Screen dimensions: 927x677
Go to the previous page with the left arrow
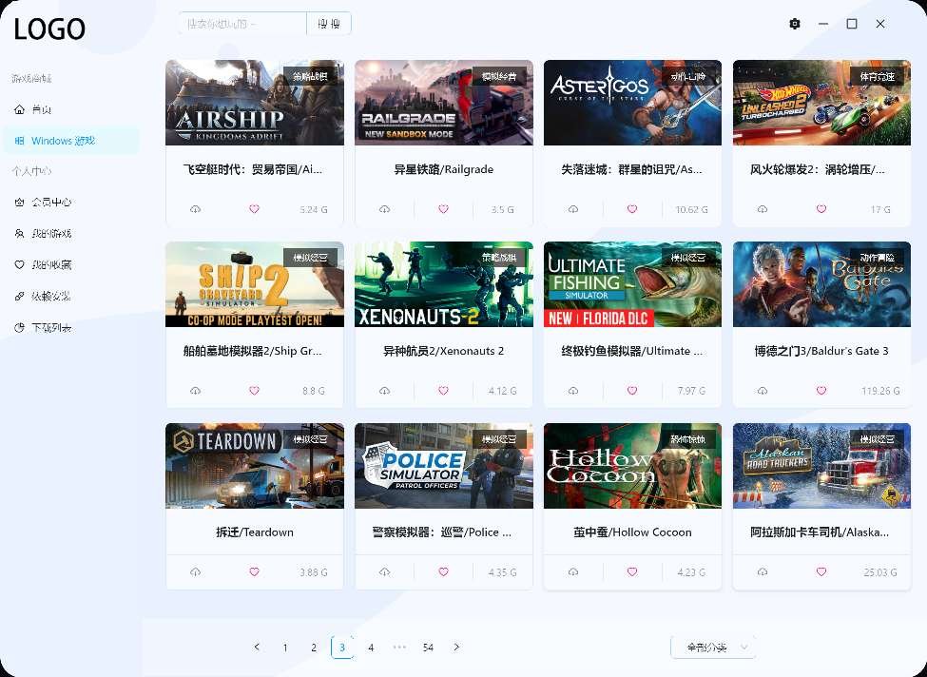point(257,648)
